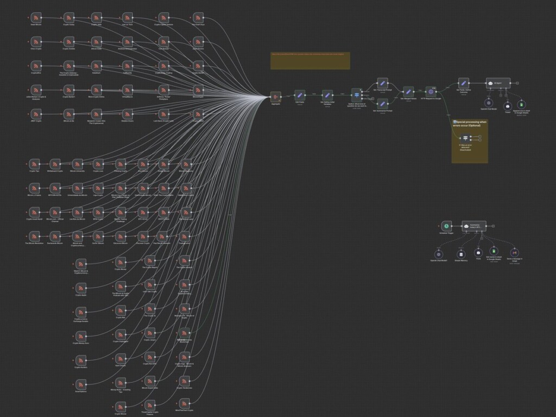Click the DataDash RSS feed node
Screen dimensions: 556x417
[x=96, y=66]
